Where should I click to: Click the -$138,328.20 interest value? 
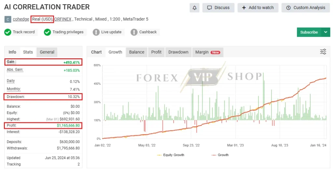[69, 132]
